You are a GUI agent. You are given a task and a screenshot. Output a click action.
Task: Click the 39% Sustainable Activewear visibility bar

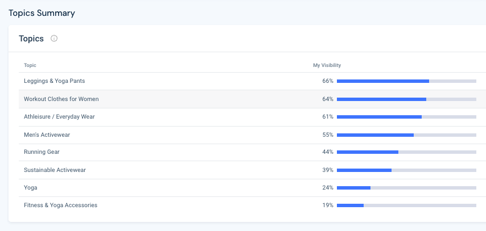406,170
